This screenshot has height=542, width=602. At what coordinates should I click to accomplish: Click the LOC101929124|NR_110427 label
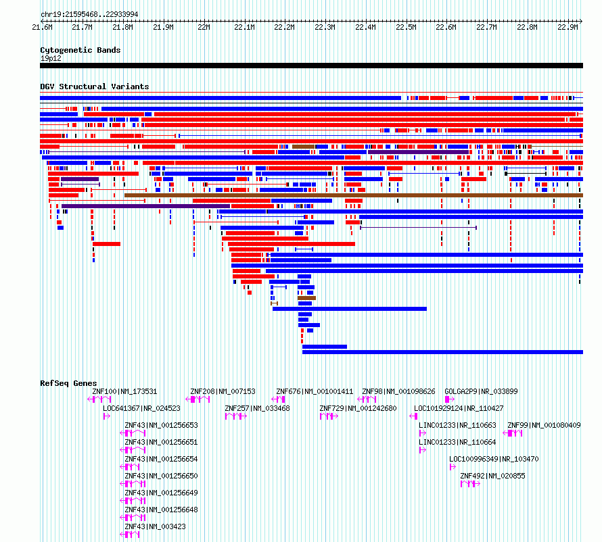click(x=459, y=408)
